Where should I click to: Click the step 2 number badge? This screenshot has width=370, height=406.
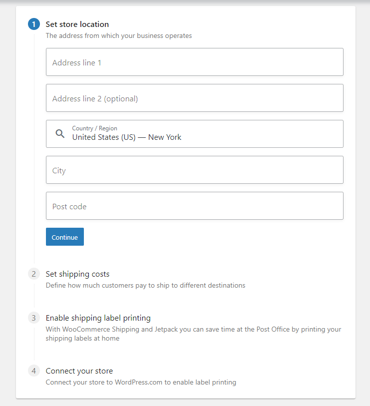(34, 274)
